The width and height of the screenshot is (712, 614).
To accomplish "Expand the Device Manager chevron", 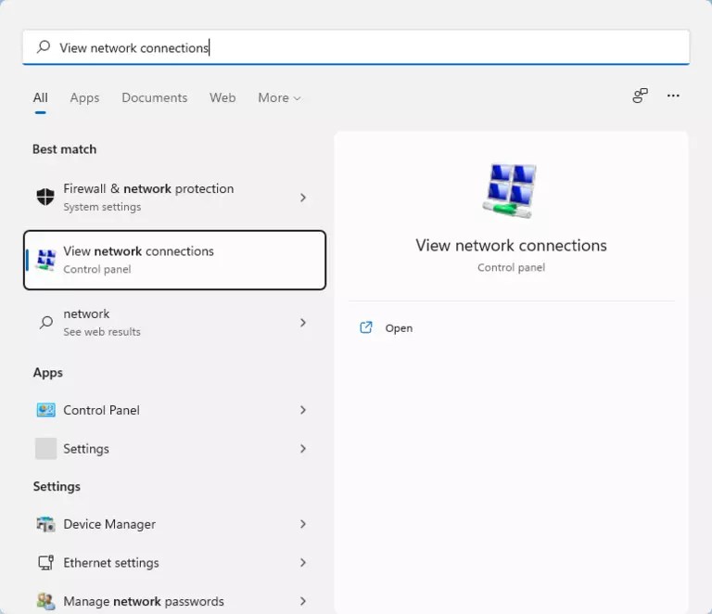I will click(x=303, y=524).
